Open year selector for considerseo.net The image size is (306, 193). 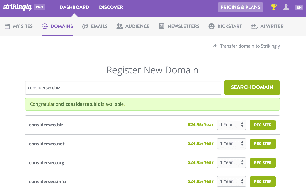tap(231, 144)
